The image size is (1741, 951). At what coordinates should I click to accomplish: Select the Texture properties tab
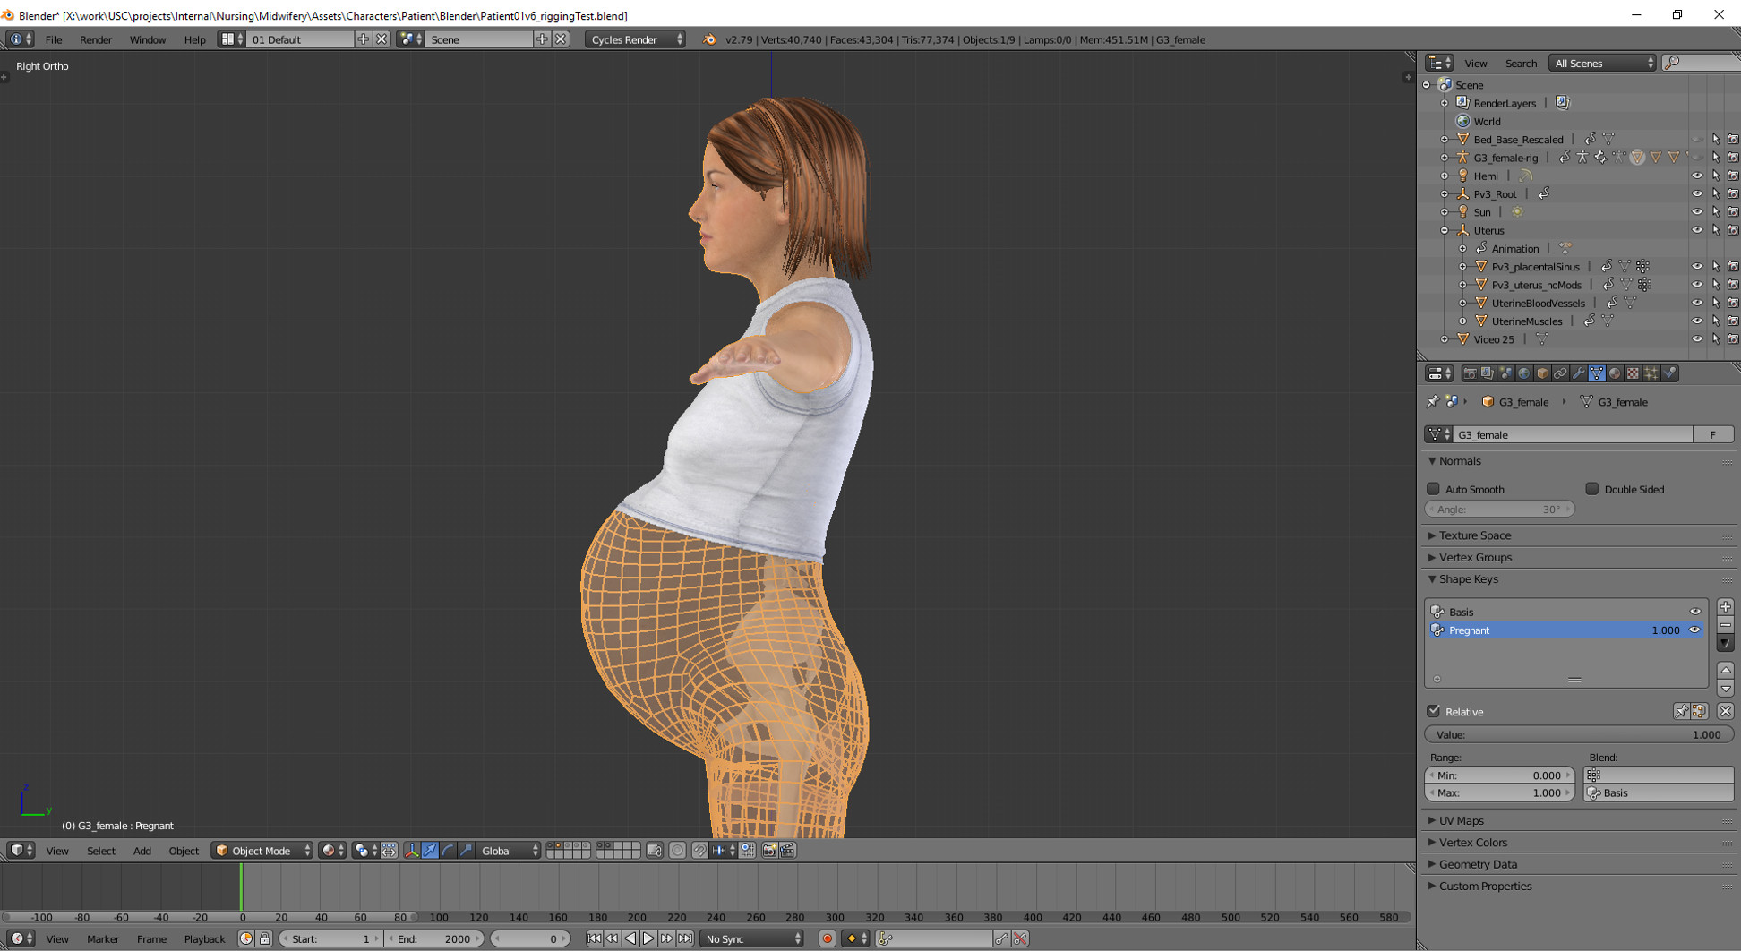coord(1633,373)
